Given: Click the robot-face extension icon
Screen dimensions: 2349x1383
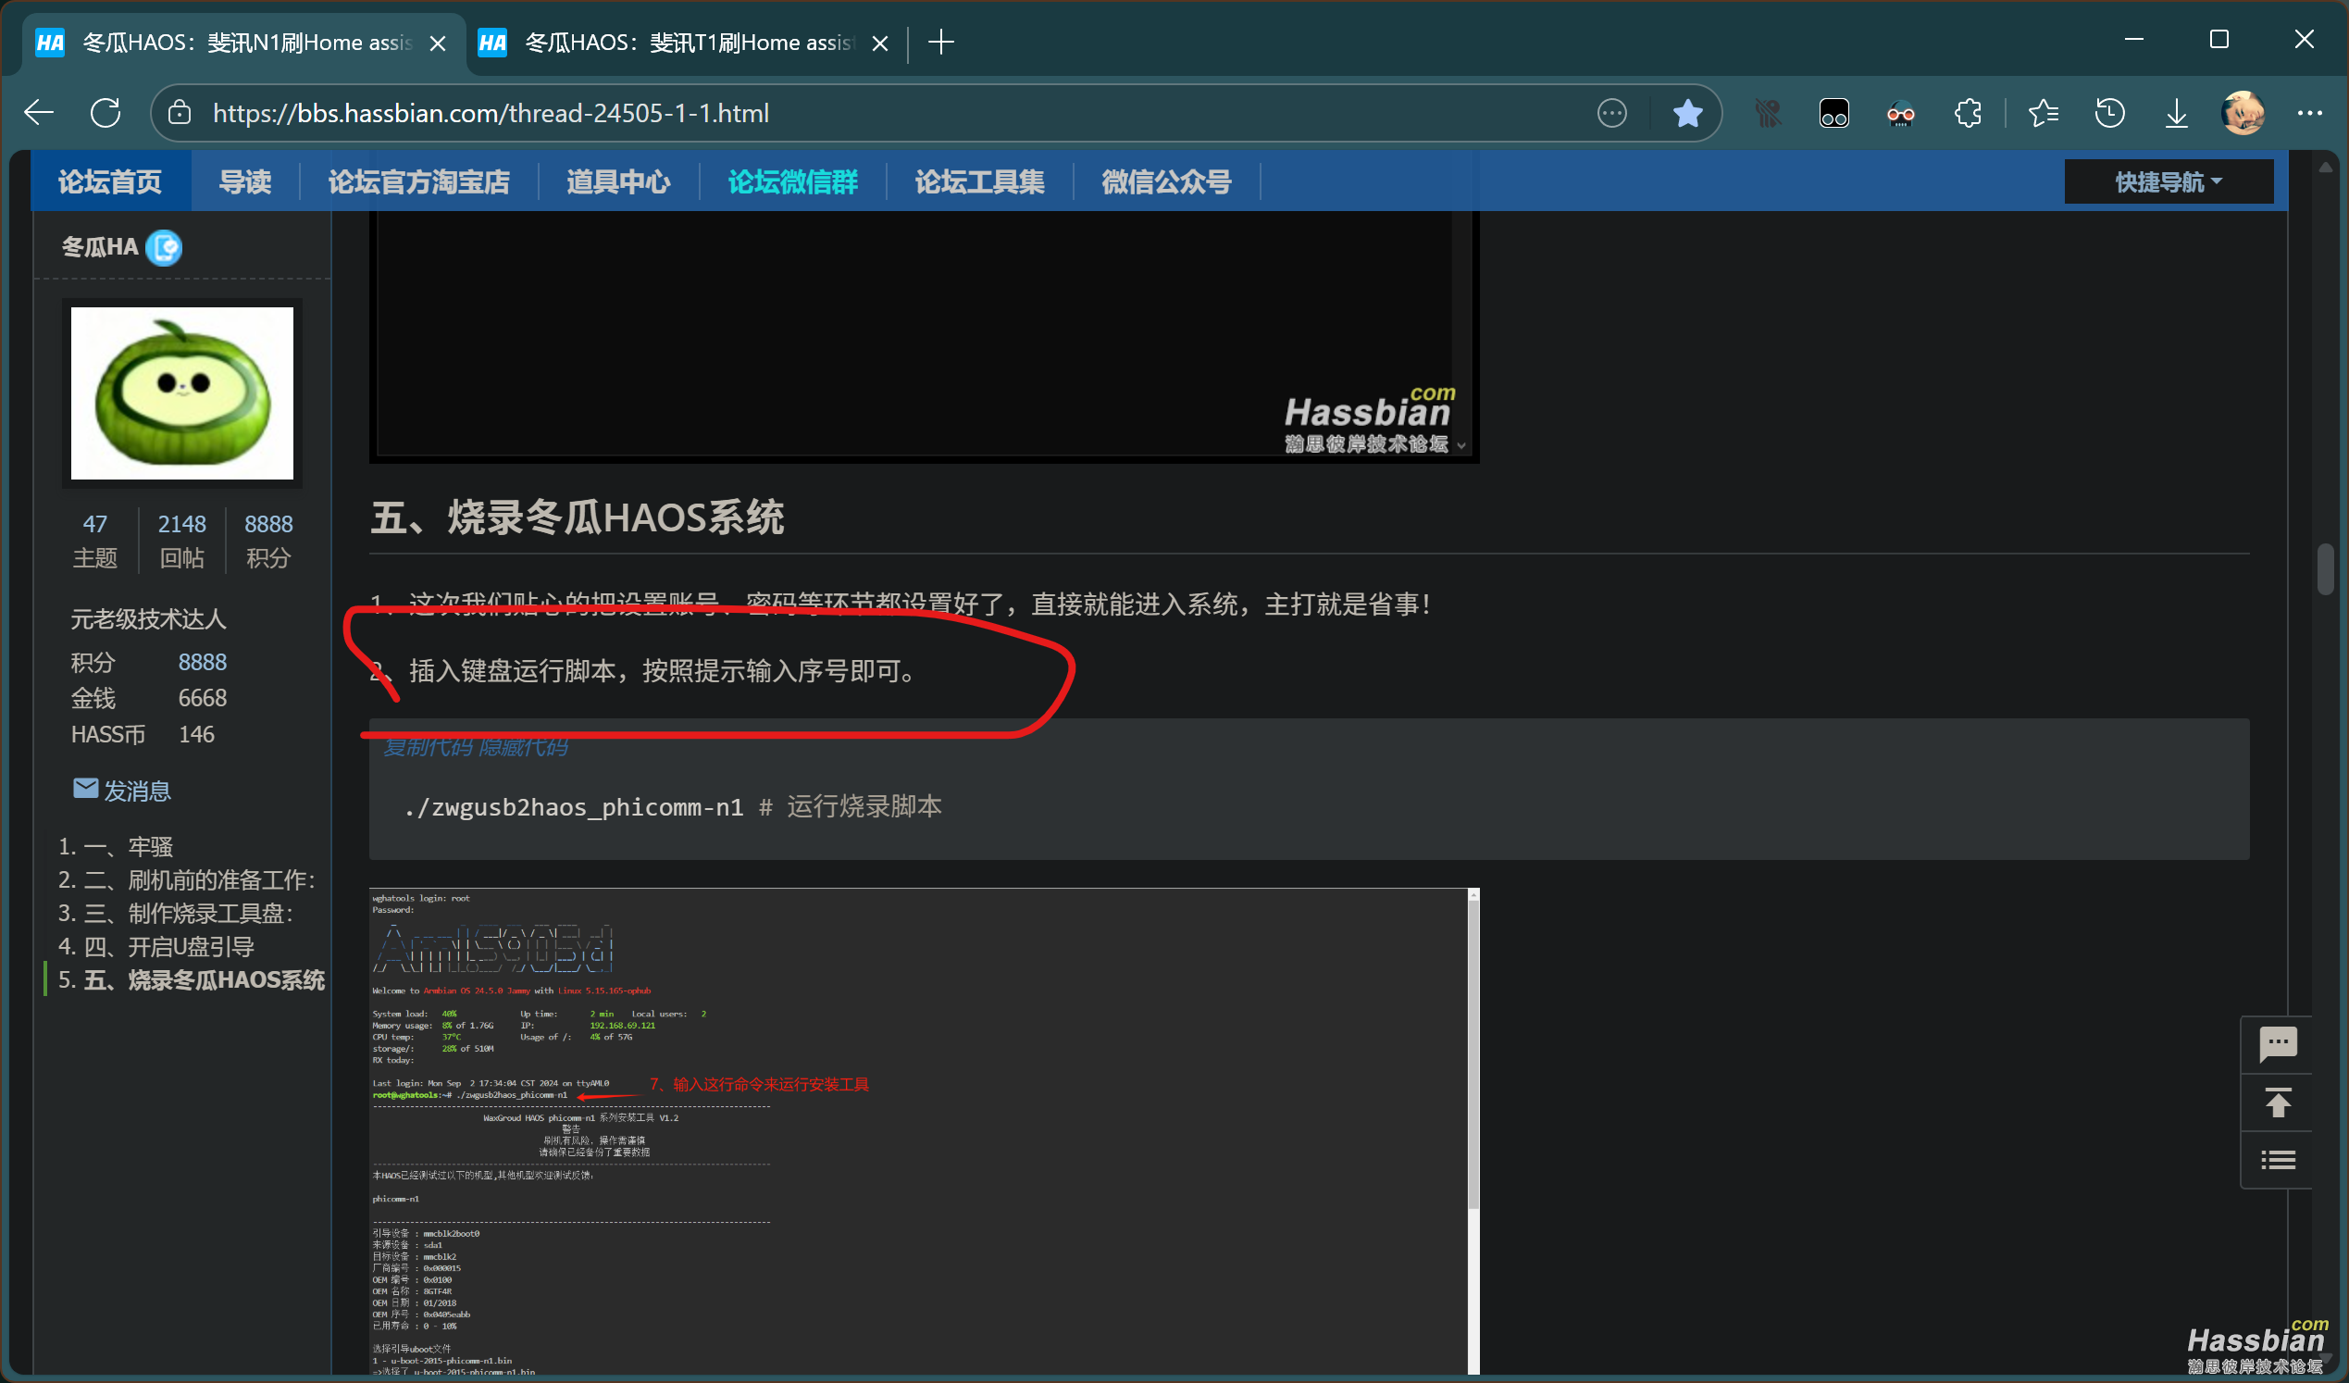Looking at the screenshot, I should 1901,113.
